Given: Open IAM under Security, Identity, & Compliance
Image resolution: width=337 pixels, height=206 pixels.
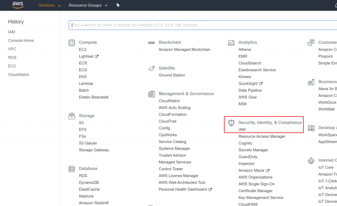Looking at the screenshot, I should 242,129.
